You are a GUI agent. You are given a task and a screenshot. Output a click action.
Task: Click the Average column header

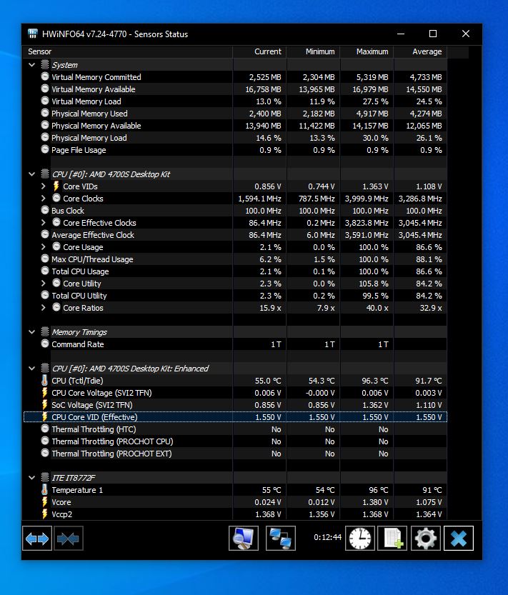pos(420,51)
